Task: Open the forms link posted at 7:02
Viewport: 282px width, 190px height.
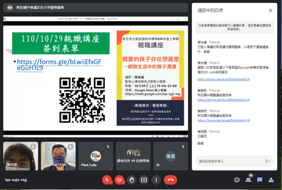Action: 224,121
